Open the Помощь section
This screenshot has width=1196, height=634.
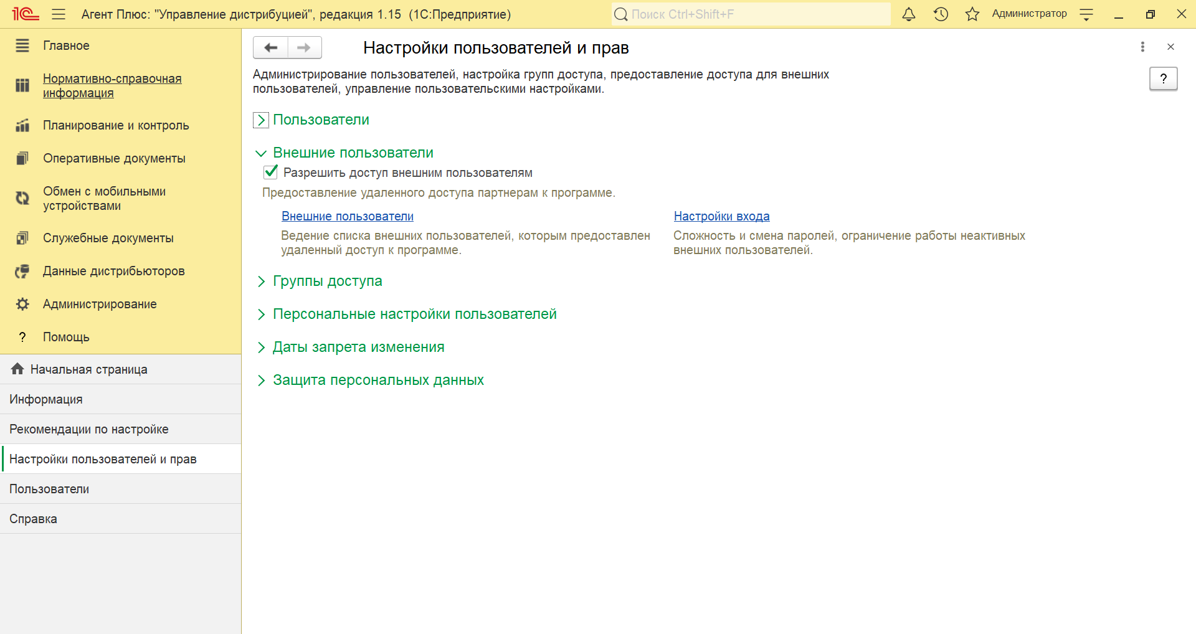[x=120, y=337]
